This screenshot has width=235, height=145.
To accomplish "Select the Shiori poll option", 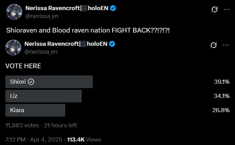I will tap(49, 82).
